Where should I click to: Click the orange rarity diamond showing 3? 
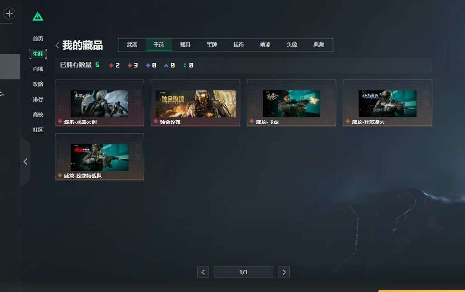[130, 65]
